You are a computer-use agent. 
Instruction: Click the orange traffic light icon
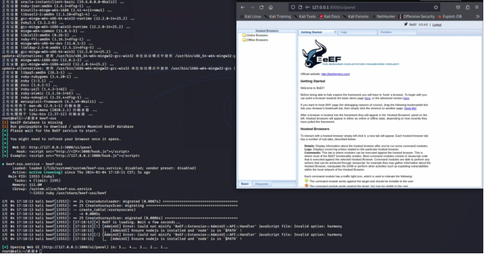[306, 185]
